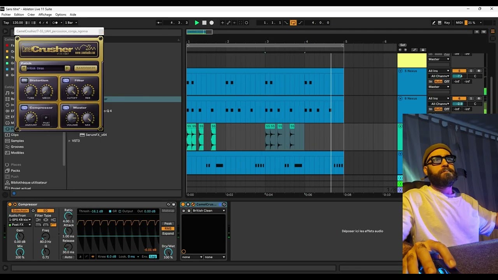Switch on Key Map Mode
The width and height of the screenshot is (498, 280).
pyautogui.click(x=447, y=23)
